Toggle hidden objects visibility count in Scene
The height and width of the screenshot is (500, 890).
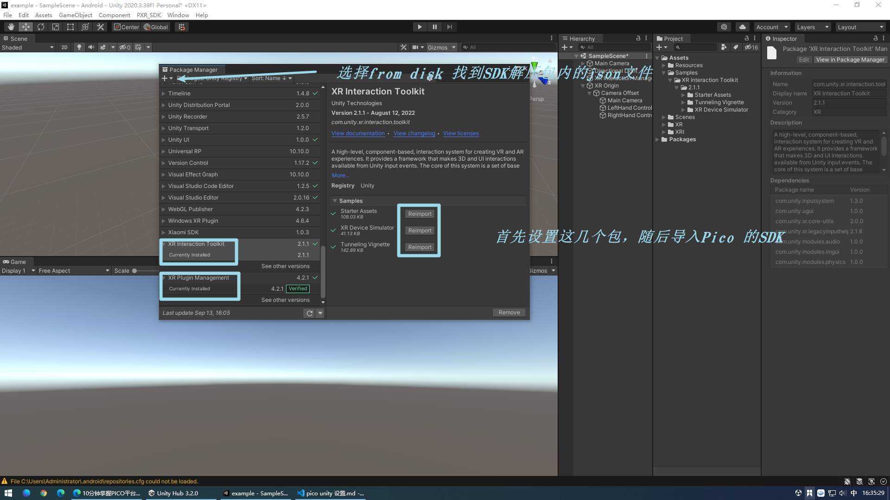click(x=125, y=47)
